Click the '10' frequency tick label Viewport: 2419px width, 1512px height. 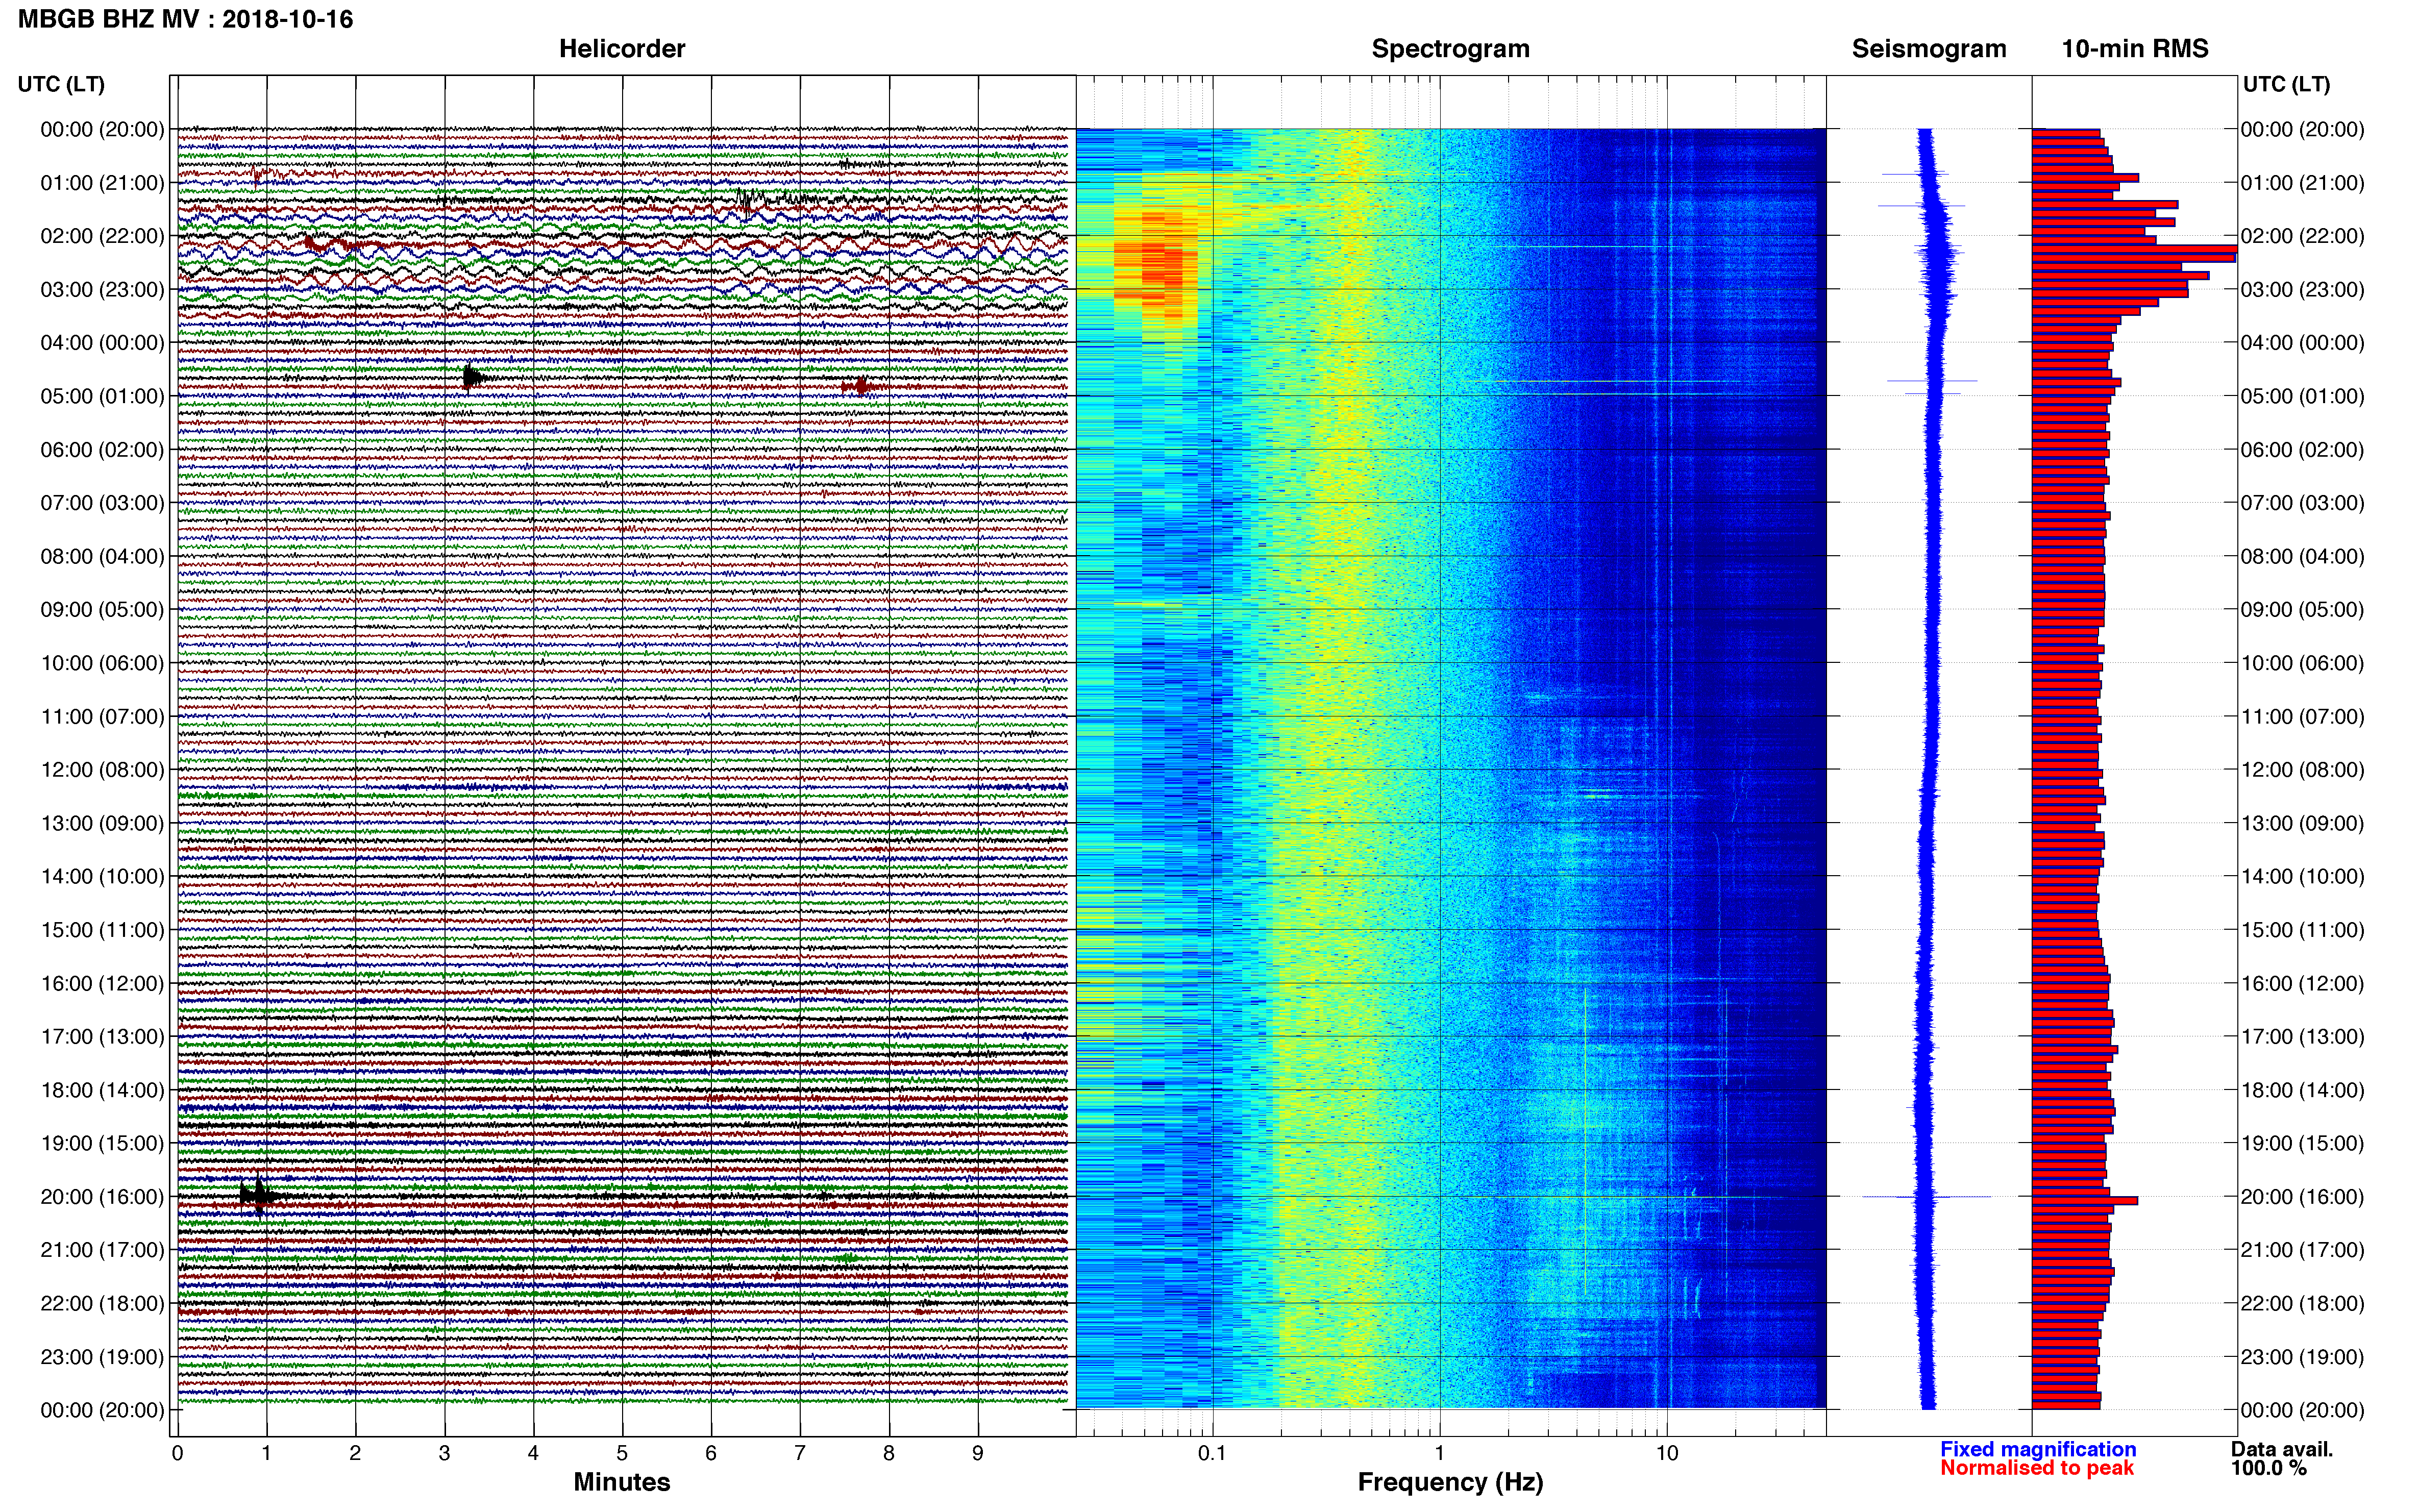(x=1667, y=1453)
